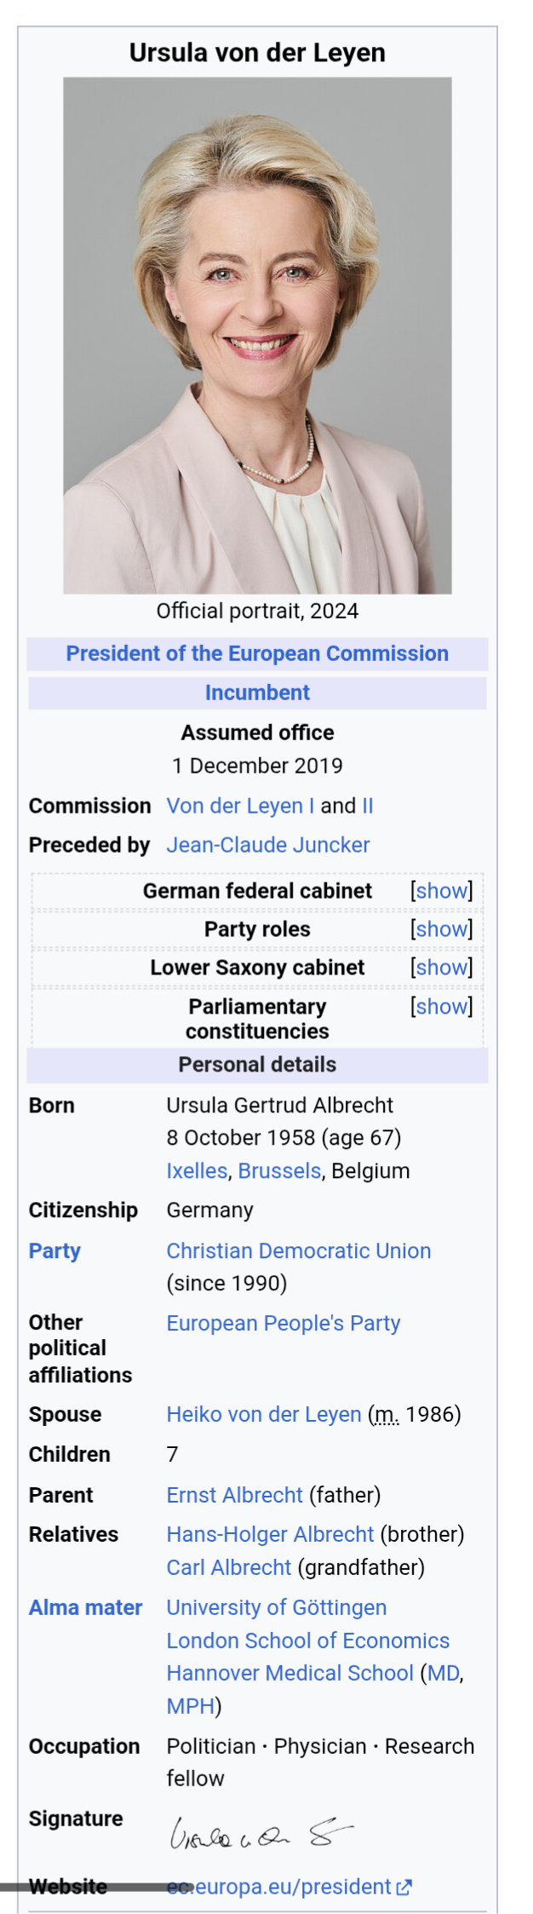This screenshot has height=1914, width=533.
Task: Visit London School of Economics page
Action: coord(308,1641)
